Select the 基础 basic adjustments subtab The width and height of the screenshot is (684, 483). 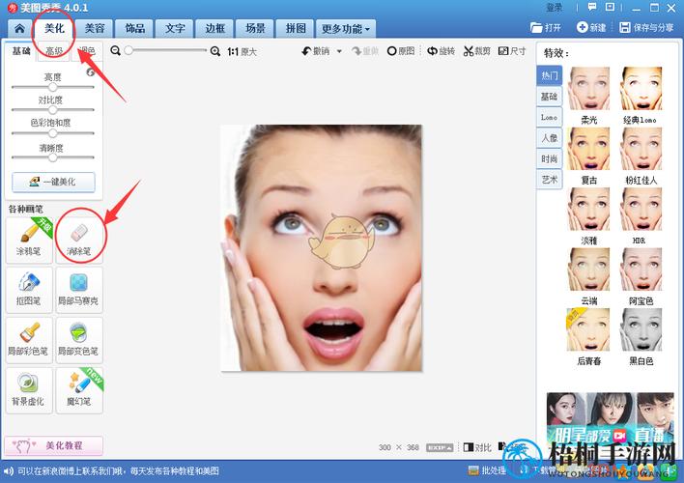pos(21,51)
